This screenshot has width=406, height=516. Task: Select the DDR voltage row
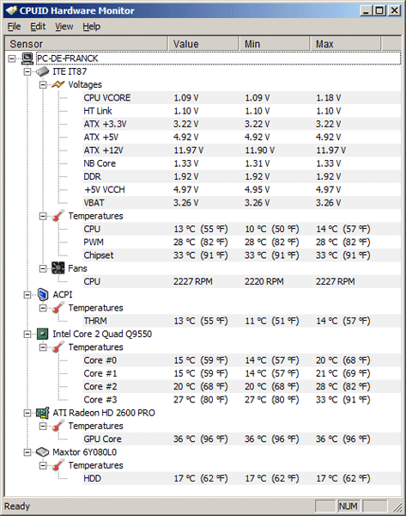point(241,176)
